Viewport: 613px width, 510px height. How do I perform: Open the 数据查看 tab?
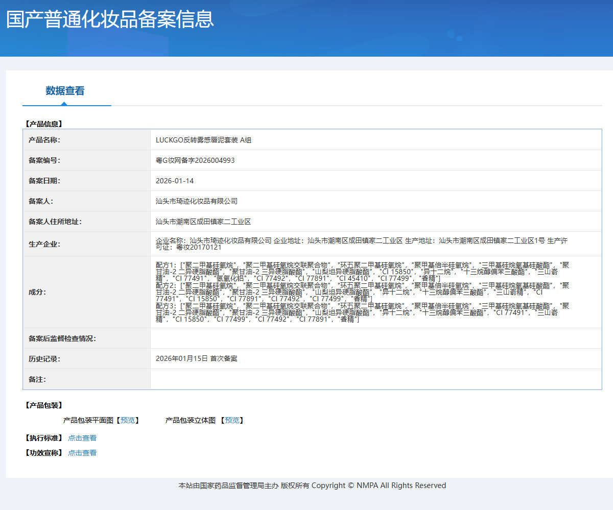point(65,91)
